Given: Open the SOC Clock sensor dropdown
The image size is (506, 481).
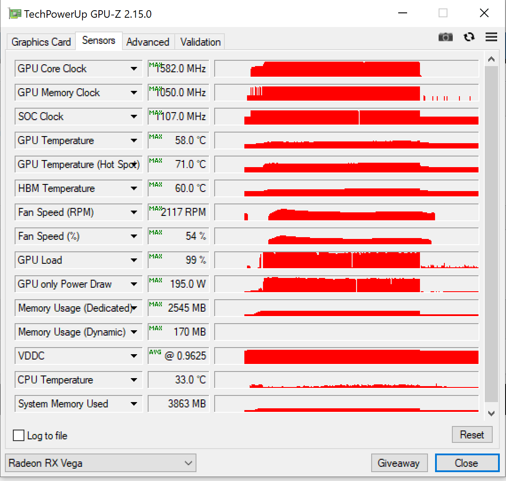Looking at the screenshot, I should pos(133,117).
